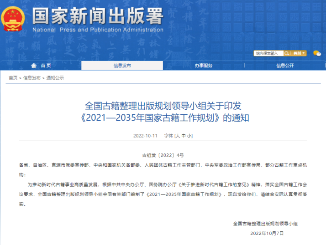Open the 类别 category dropdown
This screenshot has height=245, width=326.
(299, 53)
